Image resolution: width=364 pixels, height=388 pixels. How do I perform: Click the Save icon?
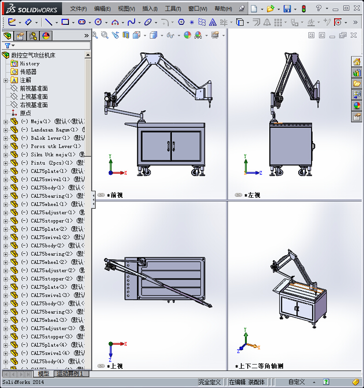click(287, 9)
